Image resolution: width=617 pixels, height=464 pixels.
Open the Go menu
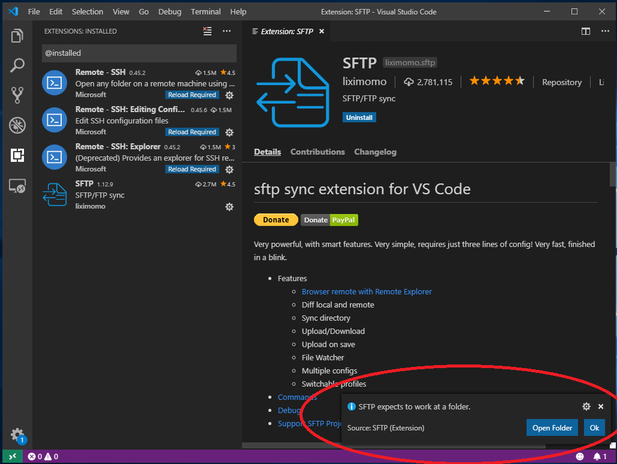144,12
